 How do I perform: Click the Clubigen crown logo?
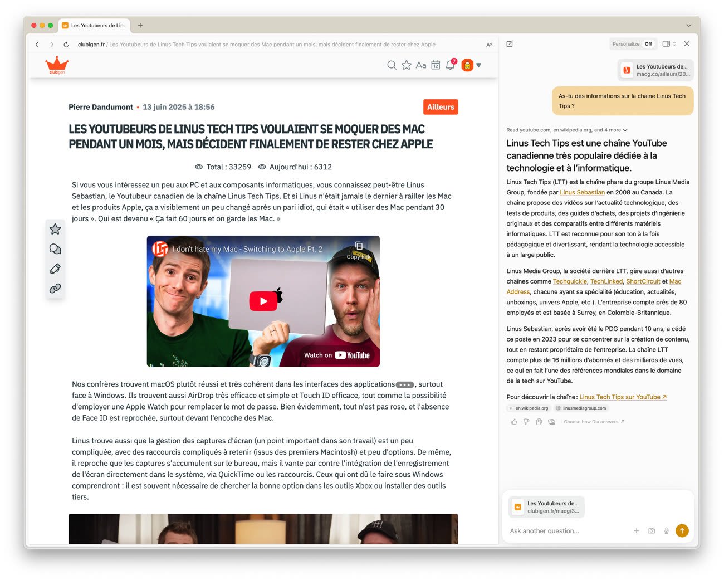tap(57, 65)
